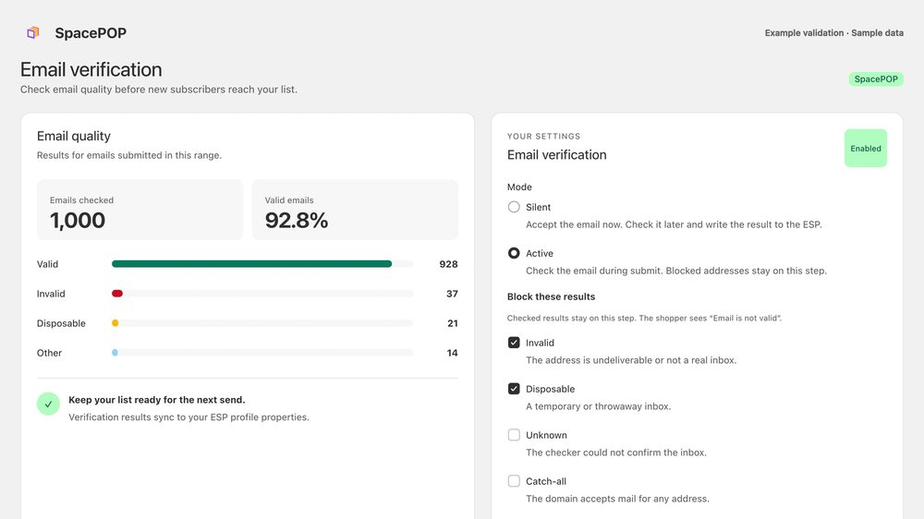924x519 pixels.
Task: Click the SpacePOP cube logo icon
Action: 33,32
